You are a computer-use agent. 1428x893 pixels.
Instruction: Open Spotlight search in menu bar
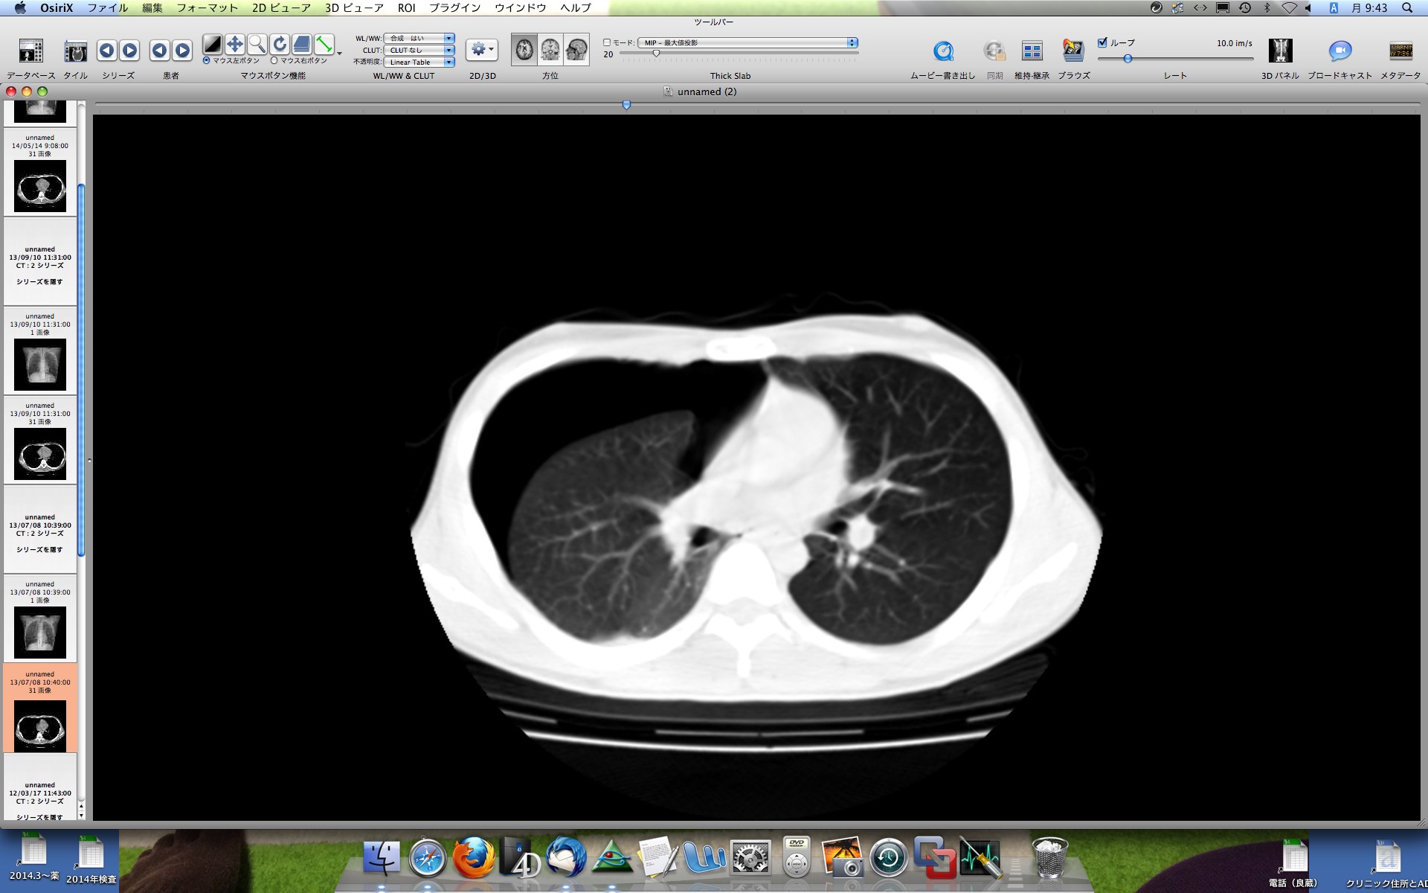coord(1407,7)
